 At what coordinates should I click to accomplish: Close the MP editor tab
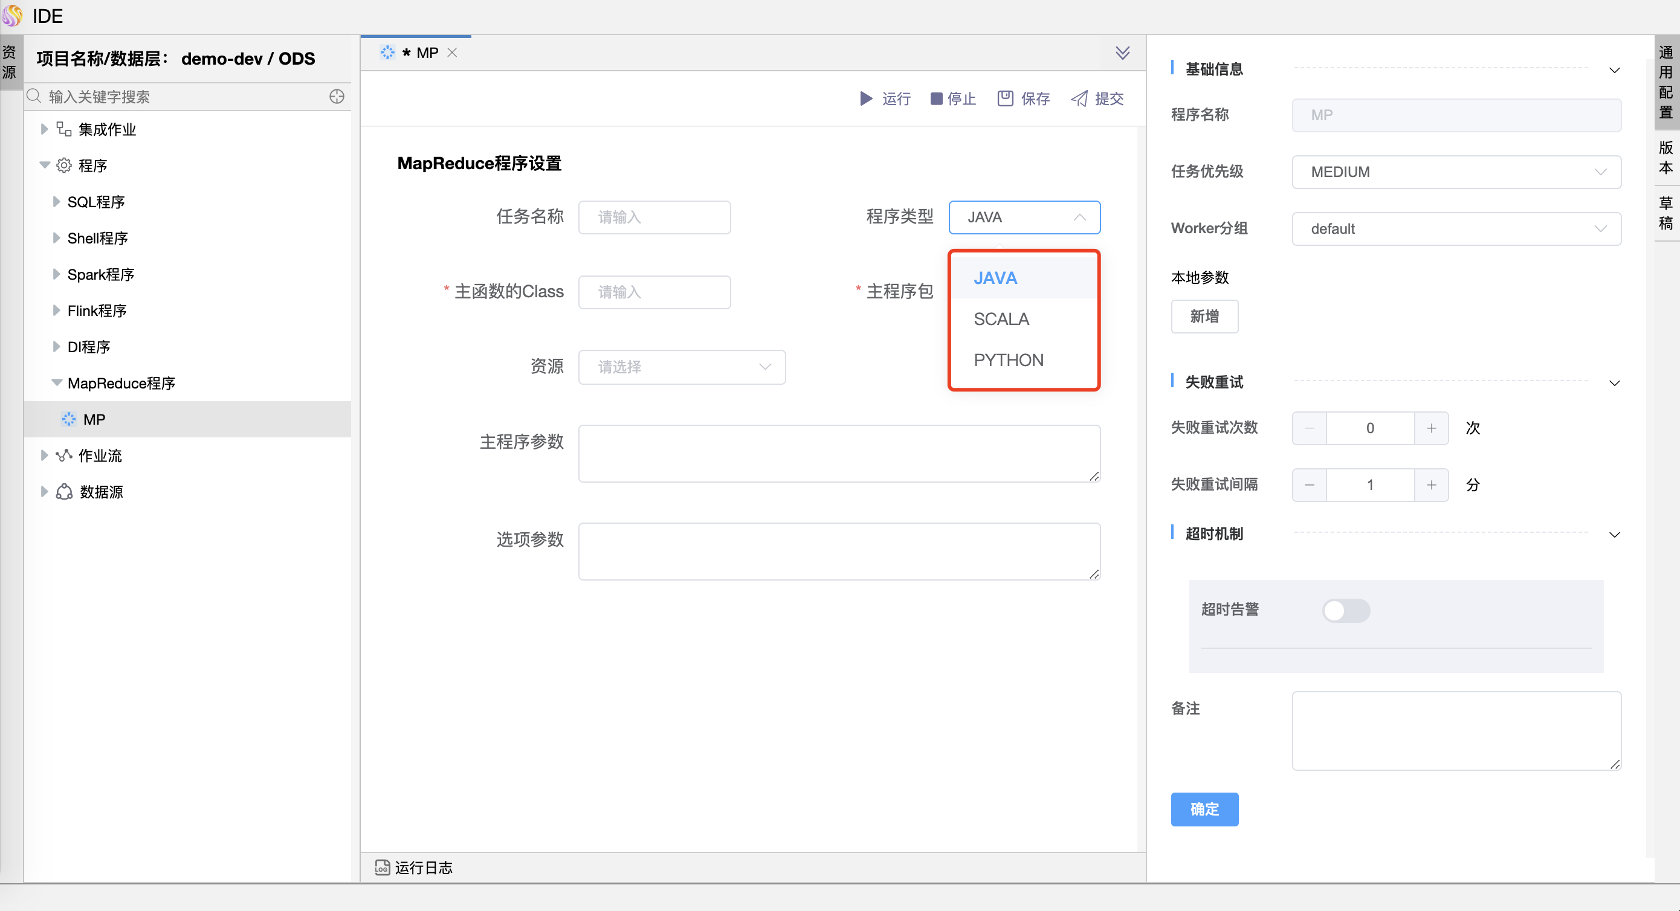452,53
